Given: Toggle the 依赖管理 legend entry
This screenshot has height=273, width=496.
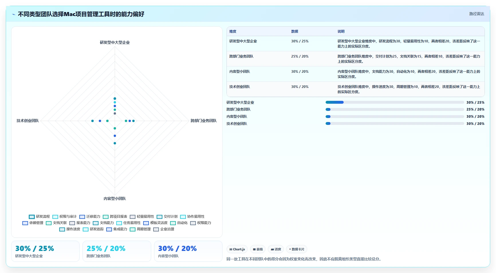Looking at the screenshot, I should pyautogui.click(x=33, y=223).
